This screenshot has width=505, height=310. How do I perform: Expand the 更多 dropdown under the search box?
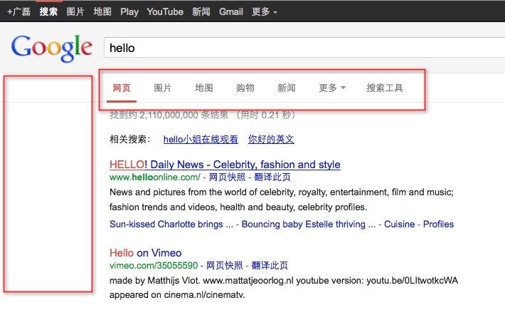coord(332,88)
